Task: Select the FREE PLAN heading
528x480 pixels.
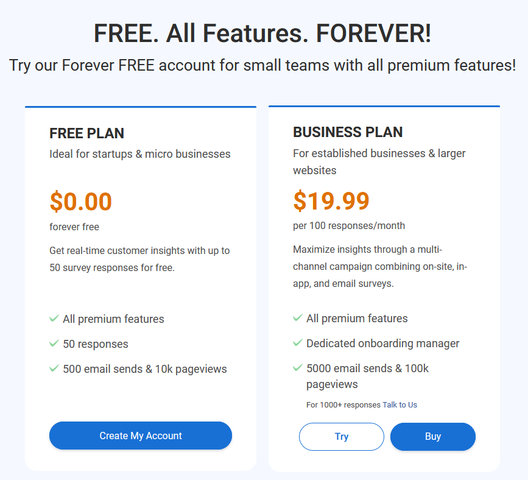Action: (x=87, y=133)
